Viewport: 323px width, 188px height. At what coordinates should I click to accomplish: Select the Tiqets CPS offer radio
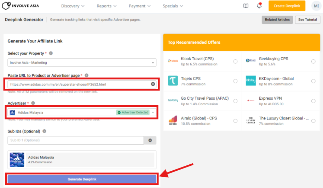click(235, 81)
